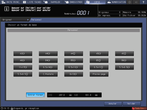The height and width of the screenshot is (110, 147).
Task: Choose A5 portrait format
Action: click(x=125, y=54)
